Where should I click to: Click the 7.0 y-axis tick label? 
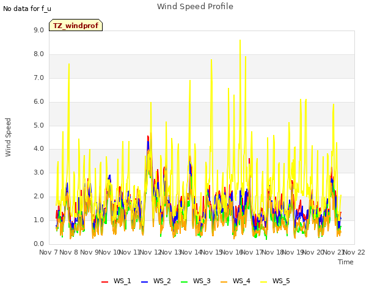(x=38, y=78)
